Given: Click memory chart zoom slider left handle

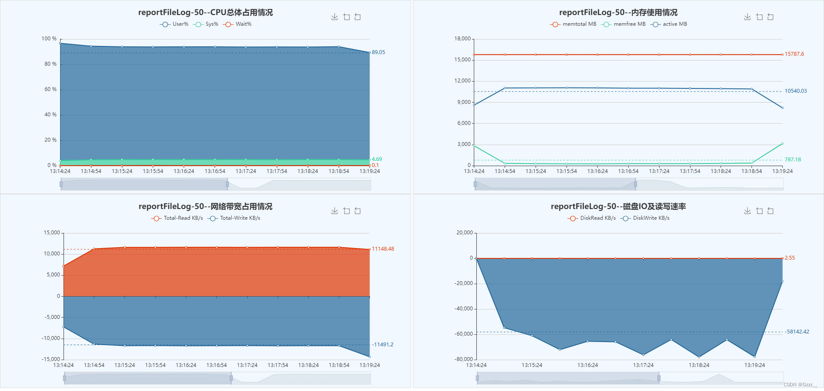Looking at the screenshot, I should [x=475, y=185].
